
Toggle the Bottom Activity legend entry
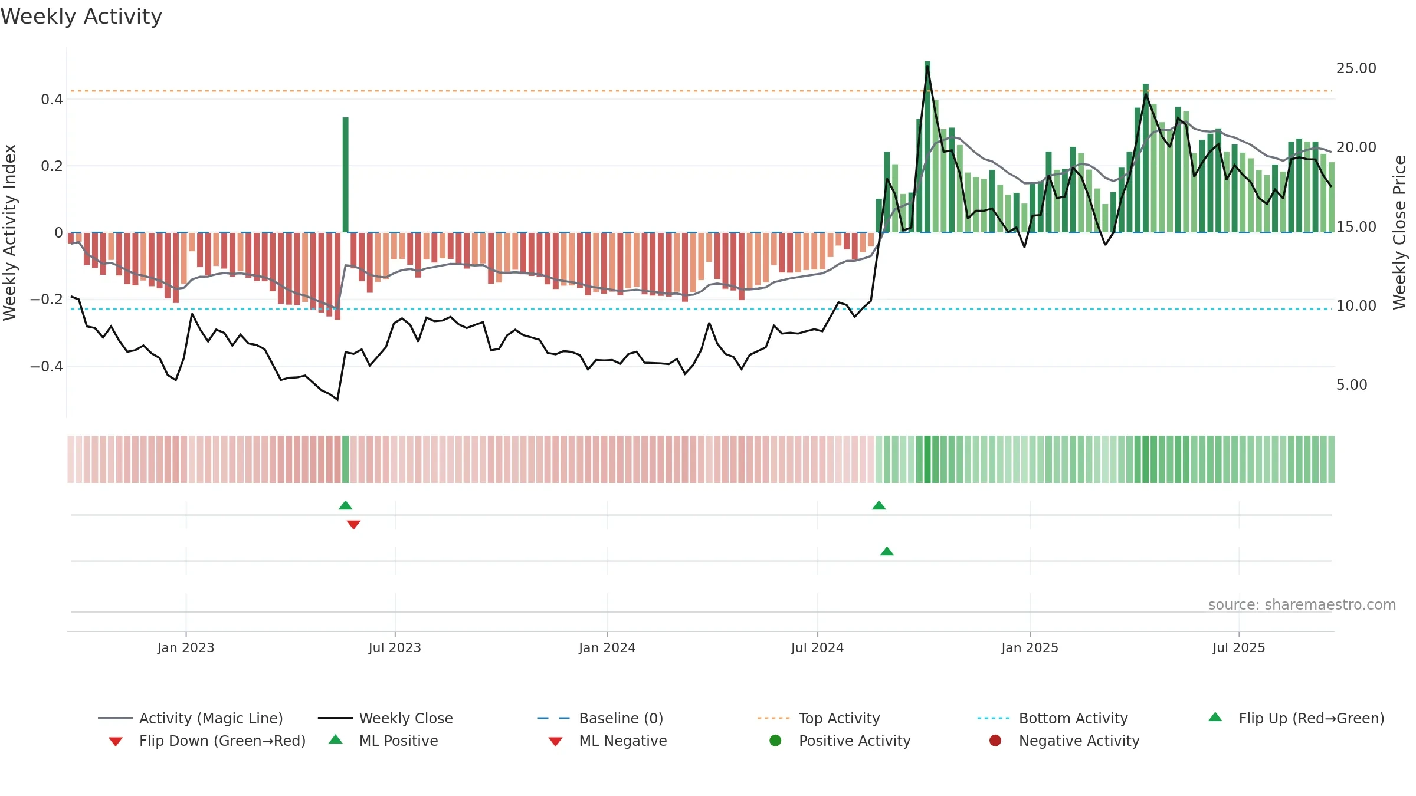click(x=1053, y=718)
